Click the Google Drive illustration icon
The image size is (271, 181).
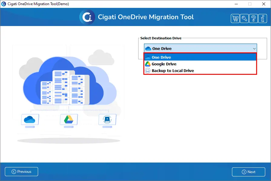tap(69, 120)
